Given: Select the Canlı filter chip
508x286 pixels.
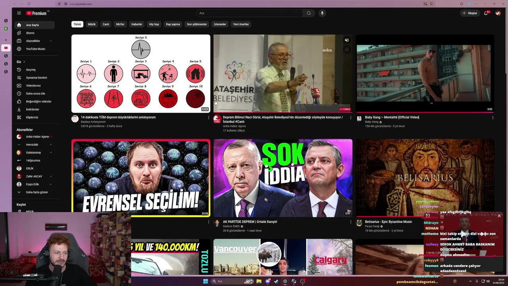Looking at the screenshot, I should coord(106,24).
